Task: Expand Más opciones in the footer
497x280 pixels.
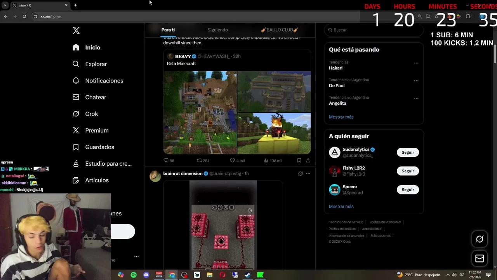Action: [382, 236]
